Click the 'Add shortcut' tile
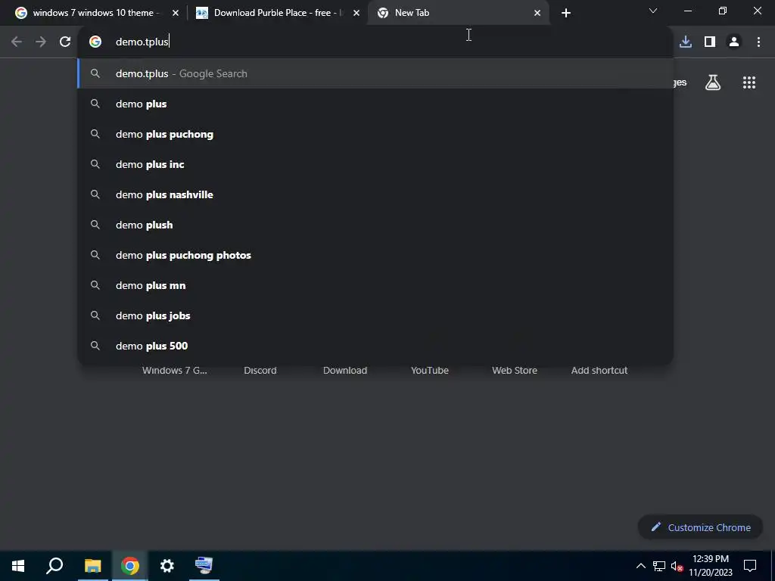The width and height of the screenshot is (775, 581). coord(599,371)
